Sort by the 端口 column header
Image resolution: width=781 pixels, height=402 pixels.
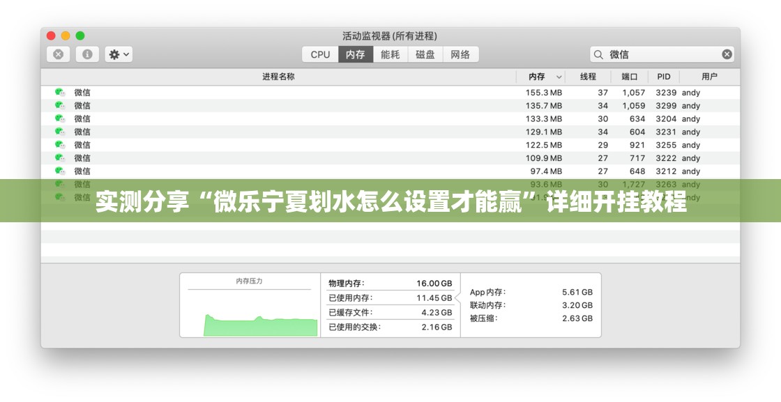[x=629, y=77]
